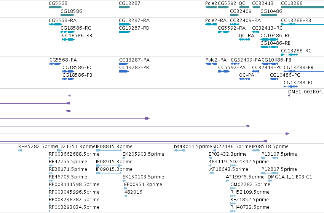Click EST EP02432.3prime

coord(228,154)
